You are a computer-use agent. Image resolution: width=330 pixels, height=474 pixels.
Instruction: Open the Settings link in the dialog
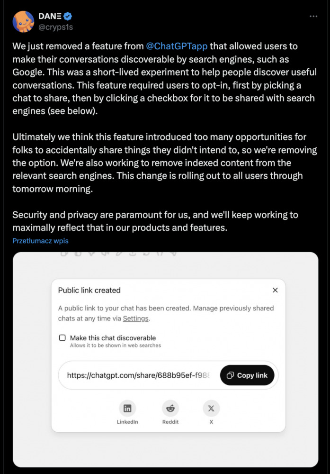coord(135,319)
